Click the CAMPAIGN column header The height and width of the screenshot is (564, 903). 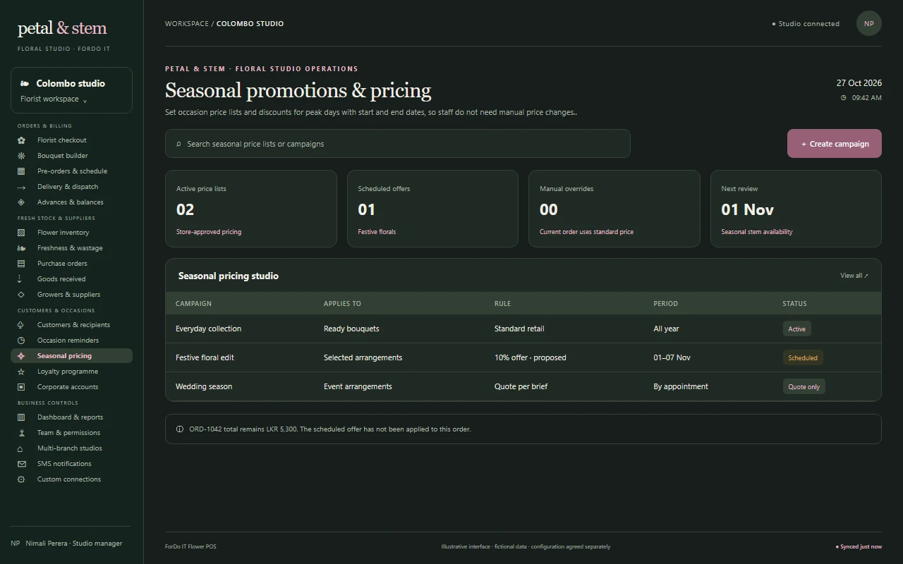(x=193, y=304)
